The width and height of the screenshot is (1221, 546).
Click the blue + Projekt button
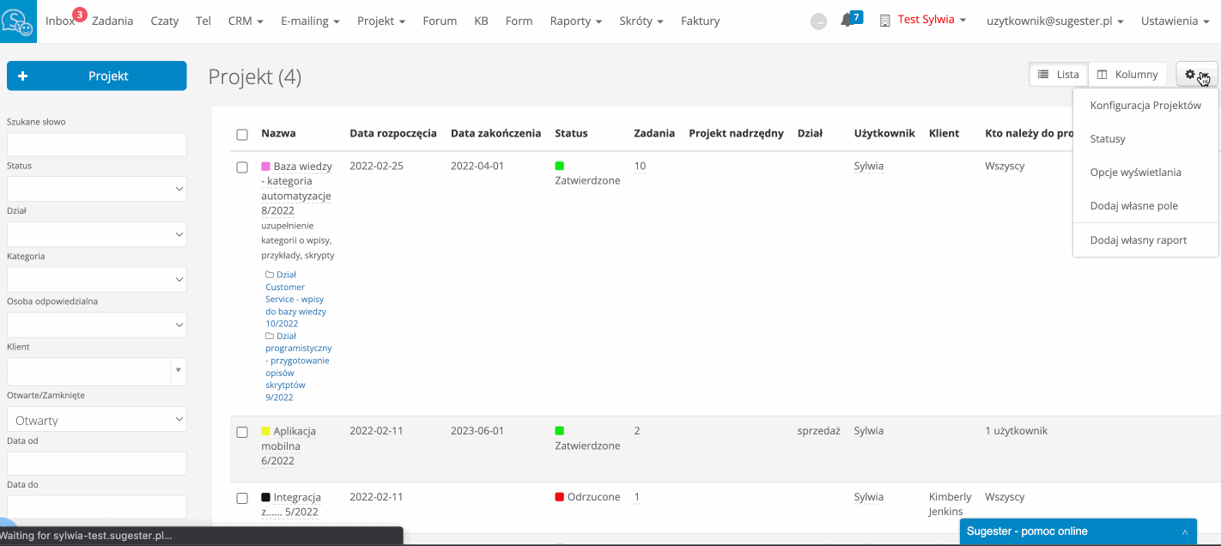pos(96,76)
